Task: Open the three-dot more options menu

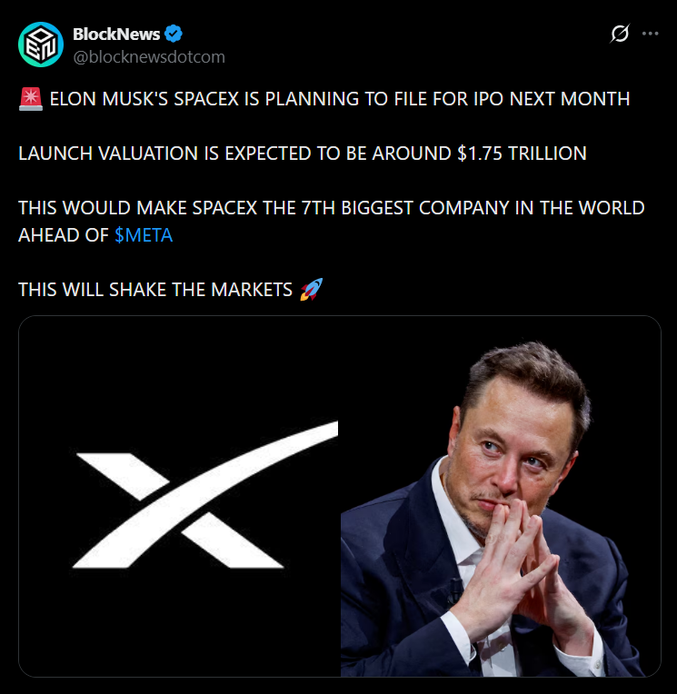Action: coord(650,34)
